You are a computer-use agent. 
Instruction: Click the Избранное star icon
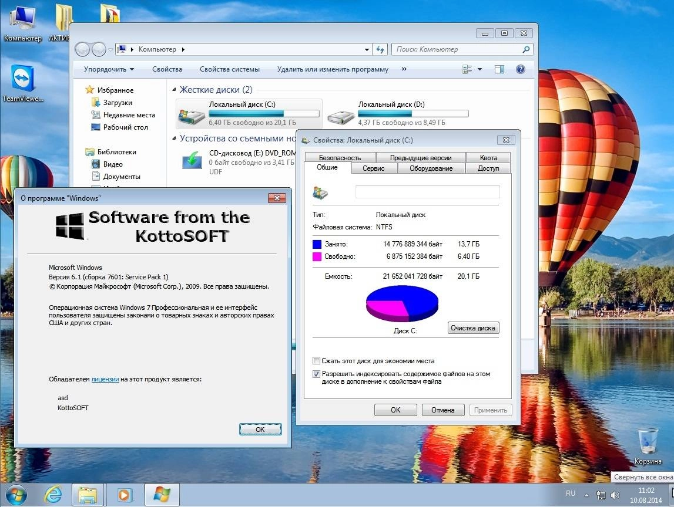click(89, 90)
